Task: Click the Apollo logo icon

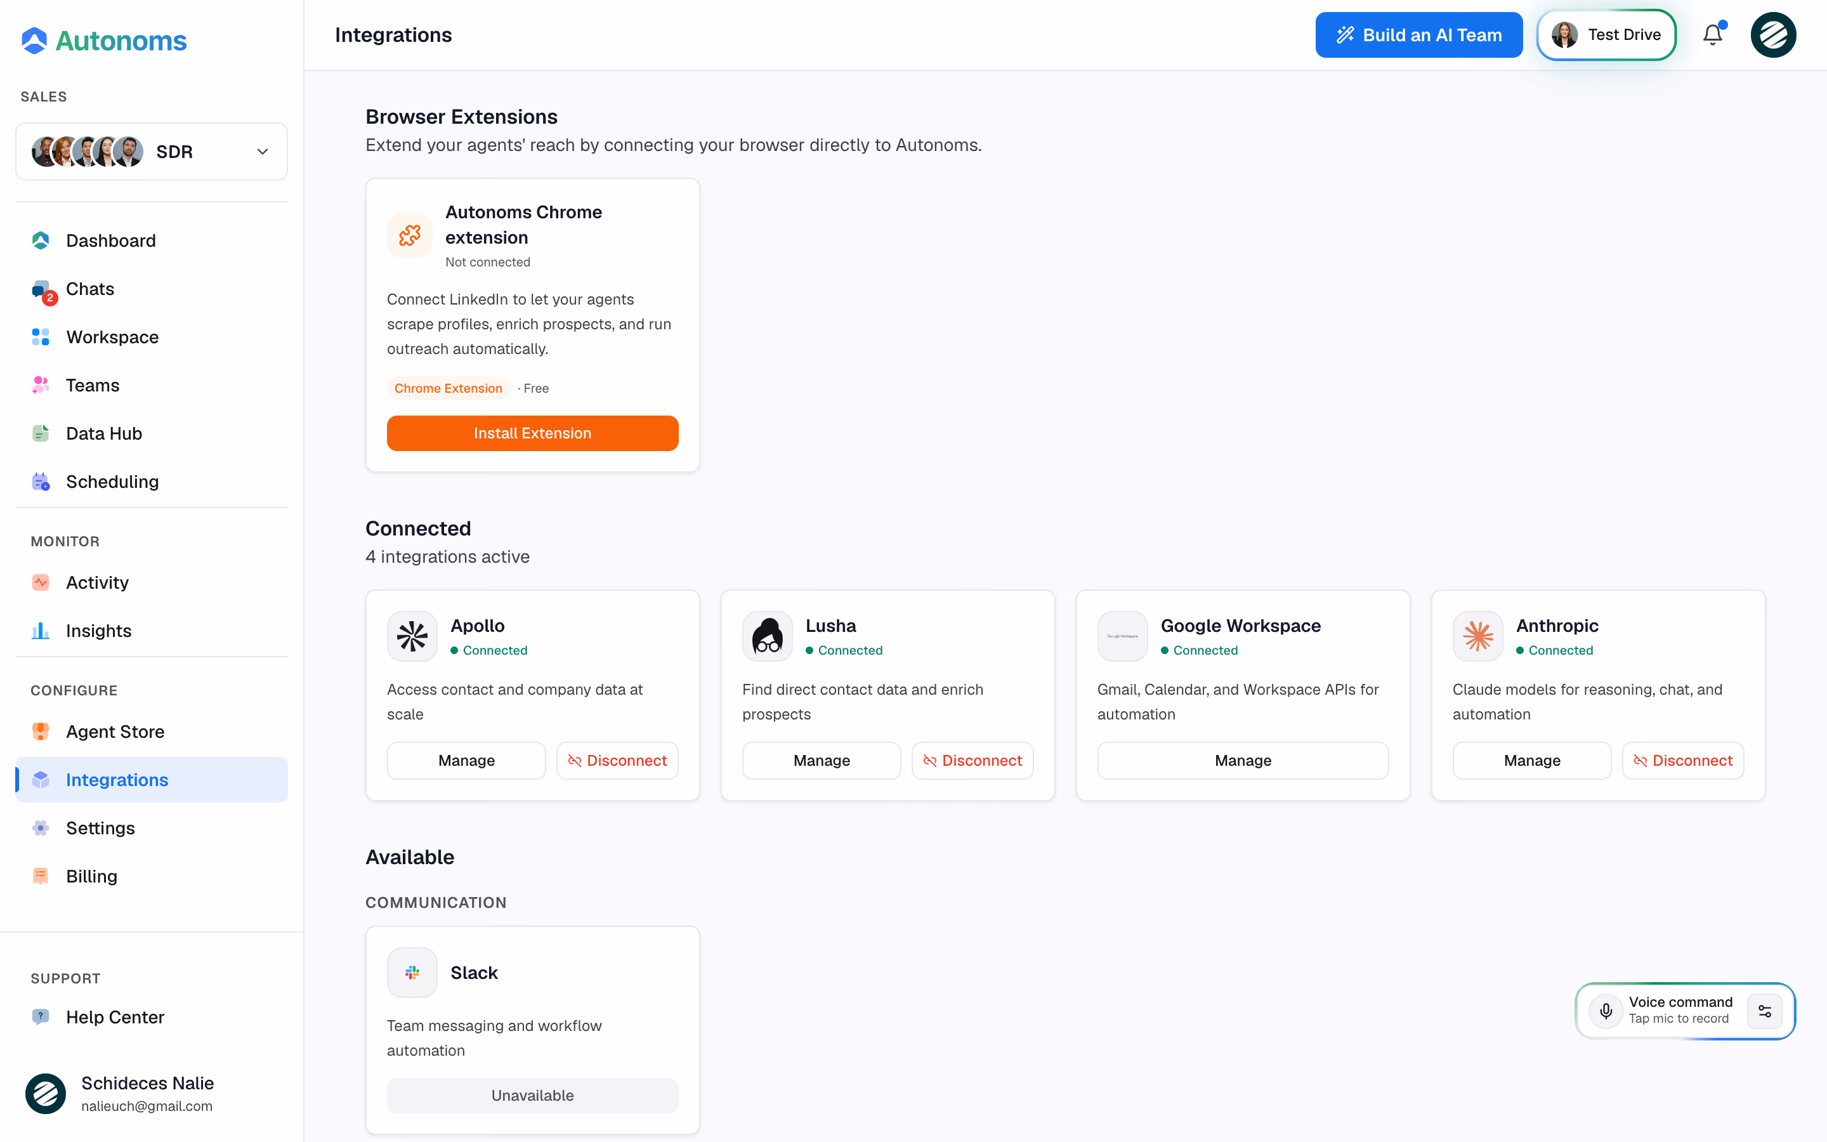Action: coord(412,636)
